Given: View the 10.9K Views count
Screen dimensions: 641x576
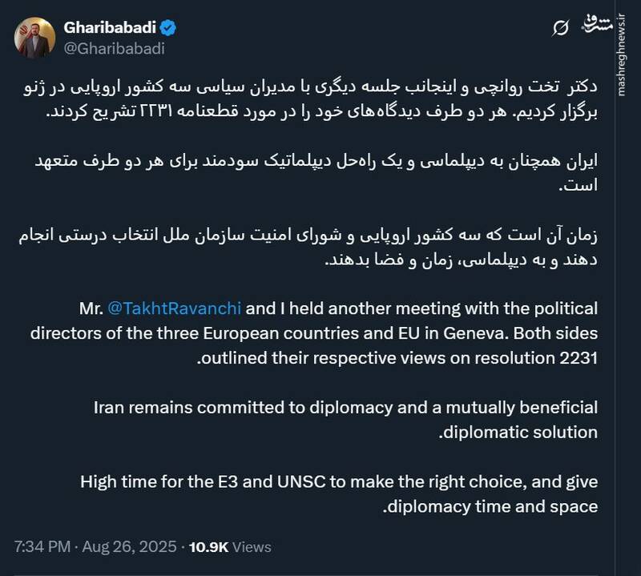Looking at the screenshot, I should point(229,547).
